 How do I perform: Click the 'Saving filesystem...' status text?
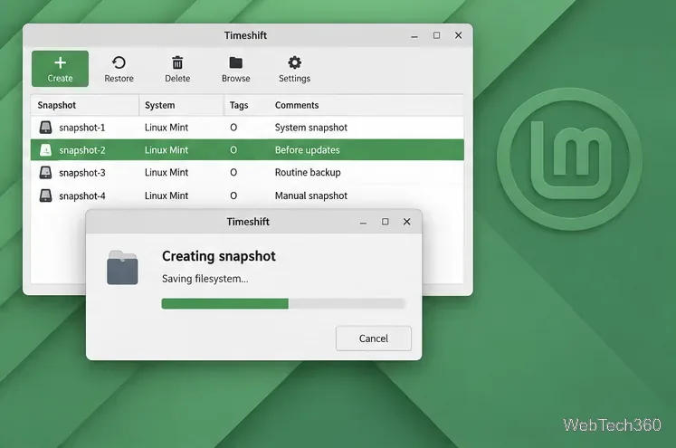(205, 279)
